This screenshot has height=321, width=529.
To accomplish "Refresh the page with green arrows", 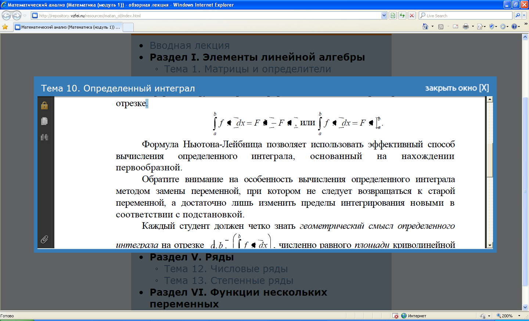I will pyautogui.click(x=402, y=15).
